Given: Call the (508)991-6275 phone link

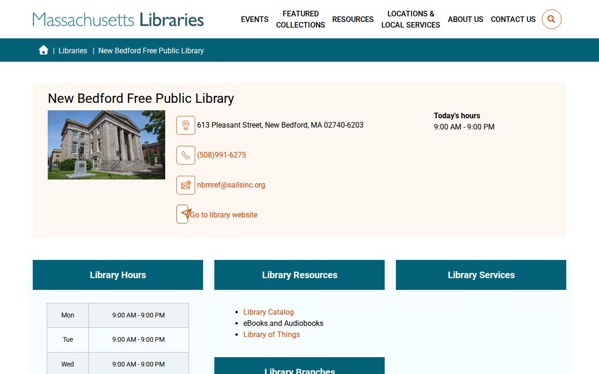Looking at the screenshot, I should pos(221,155).
